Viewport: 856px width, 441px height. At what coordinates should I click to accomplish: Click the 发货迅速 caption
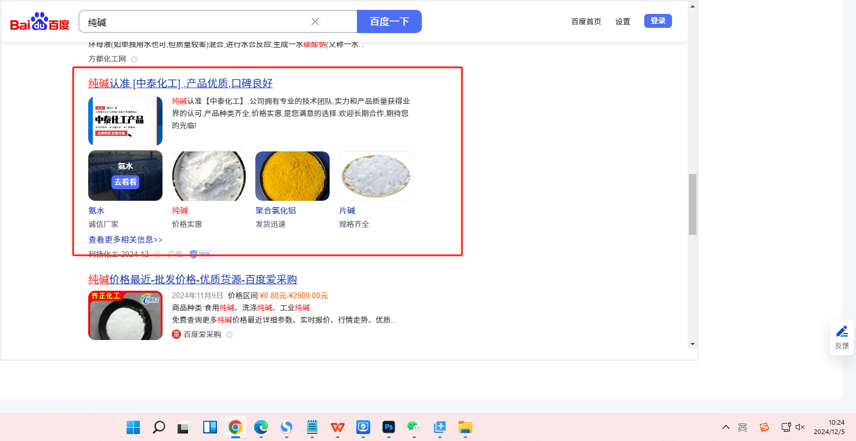point(270,224)
